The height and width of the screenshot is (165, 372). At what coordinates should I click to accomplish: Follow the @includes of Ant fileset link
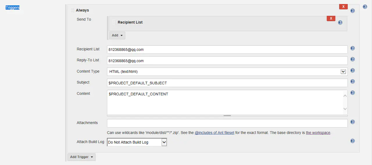(214, 133)
